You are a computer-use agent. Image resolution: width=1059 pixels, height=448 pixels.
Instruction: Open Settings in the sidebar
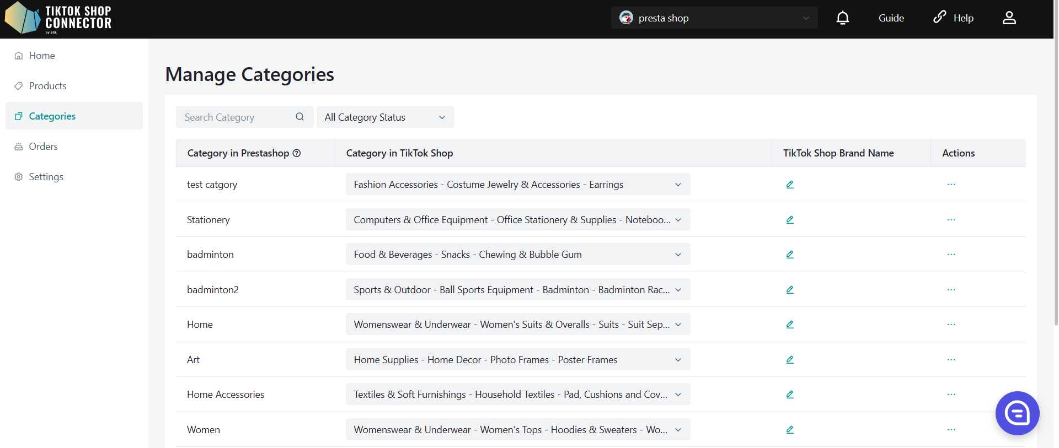click(74, 177)
